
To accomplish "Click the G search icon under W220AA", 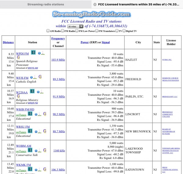I will 18,96.
